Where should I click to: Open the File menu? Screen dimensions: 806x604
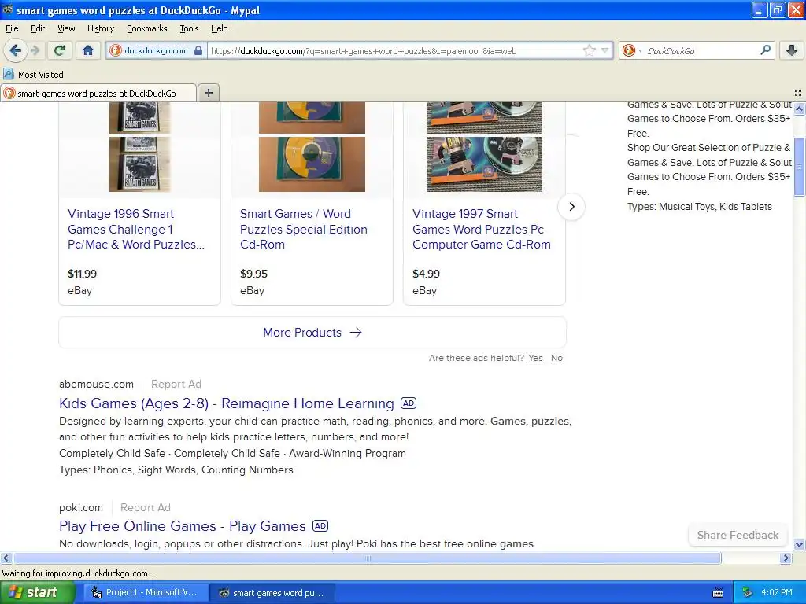12,29
